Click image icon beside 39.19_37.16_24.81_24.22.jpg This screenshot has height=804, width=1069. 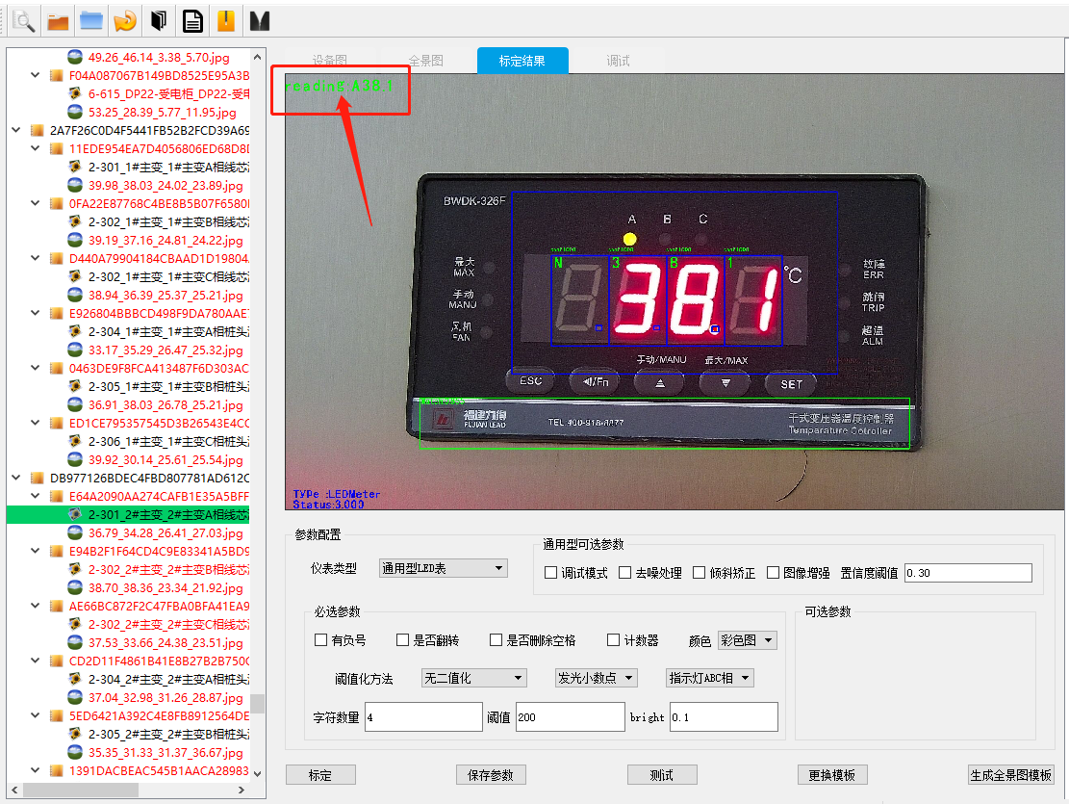coord(75,240)
